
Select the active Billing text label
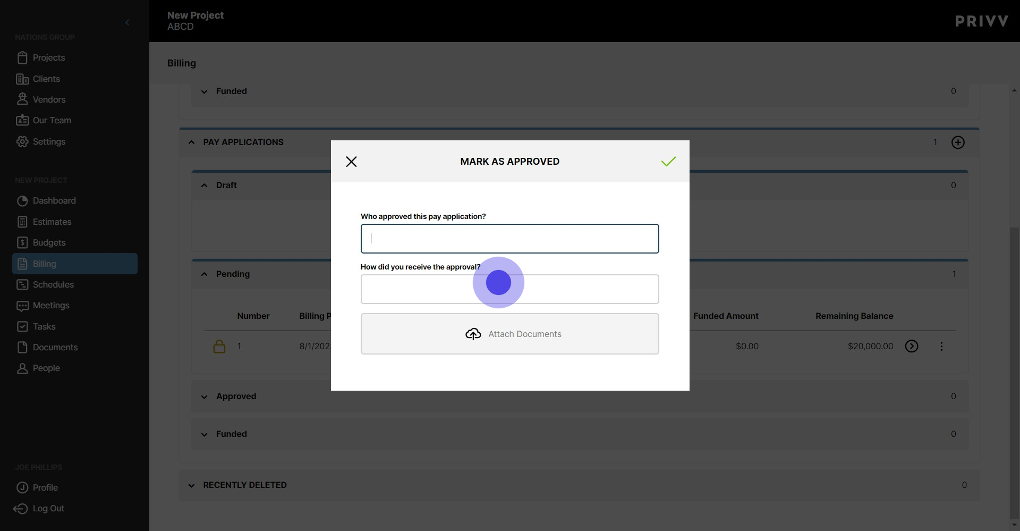(x=44, y=264)
